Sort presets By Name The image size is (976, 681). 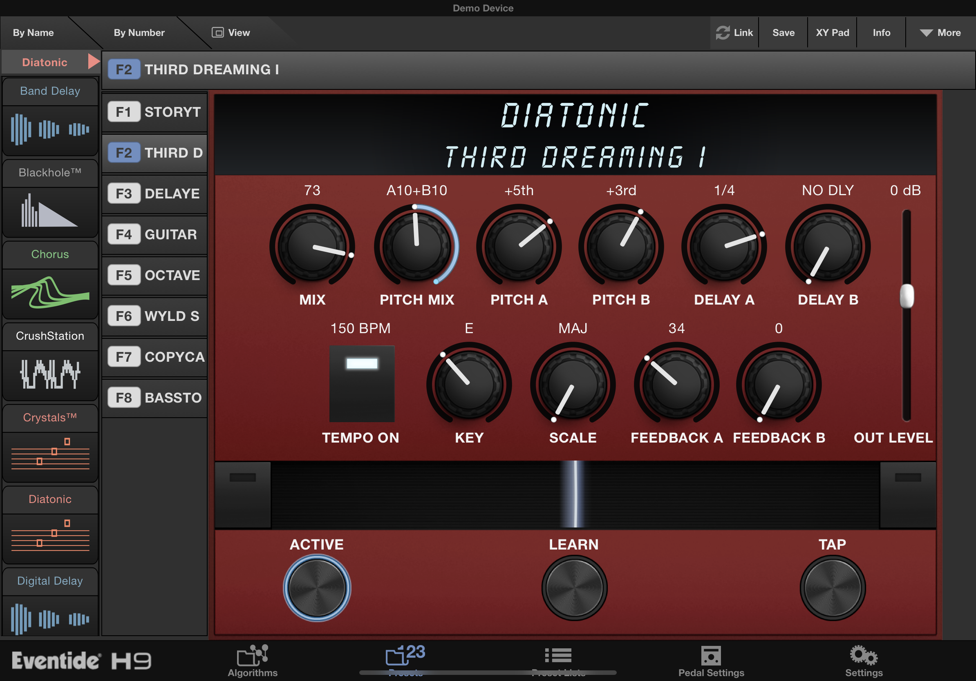[x=33, y=33]
